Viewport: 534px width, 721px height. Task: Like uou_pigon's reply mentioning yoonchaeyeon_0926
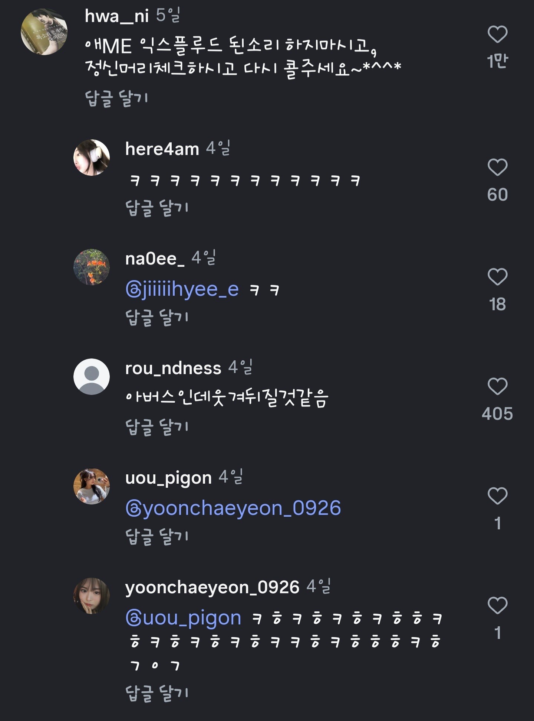(497, 496)
